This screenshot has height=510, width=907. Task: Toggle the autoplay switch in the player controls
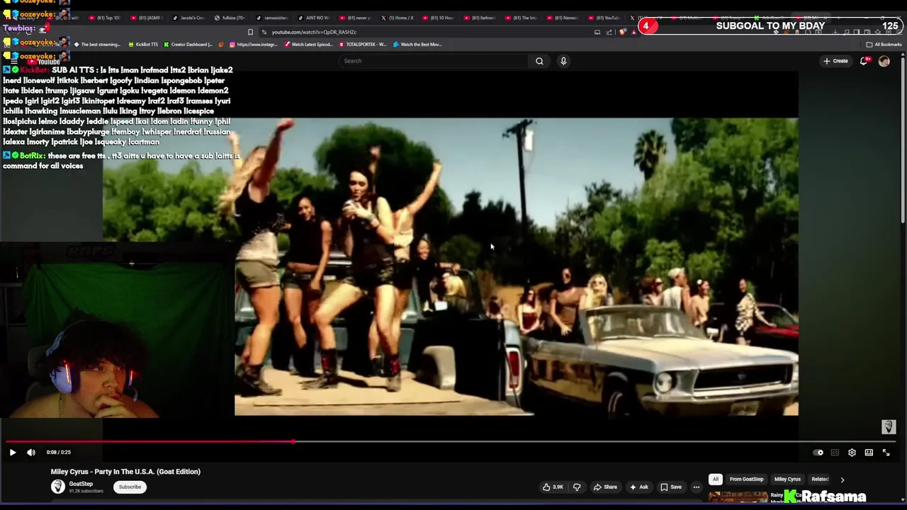pos(818,453)
